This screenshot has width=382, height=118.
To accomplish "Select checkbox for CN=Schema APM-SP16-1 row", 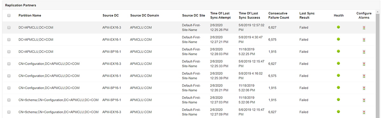I will tap(9, 100).
